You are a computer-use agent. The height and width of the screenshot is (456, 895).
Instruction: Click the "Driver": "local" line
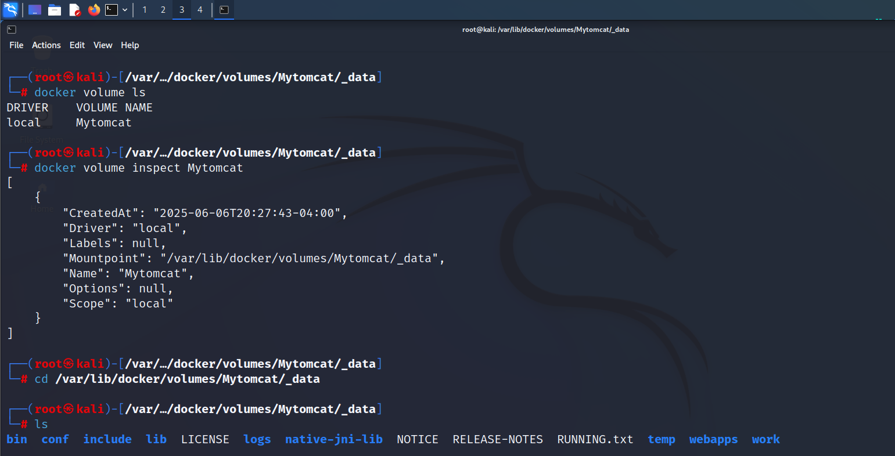[125, 228]
